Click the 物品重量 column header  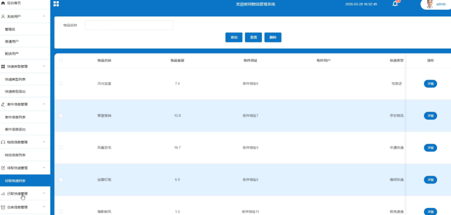click(x=177, y=60)
